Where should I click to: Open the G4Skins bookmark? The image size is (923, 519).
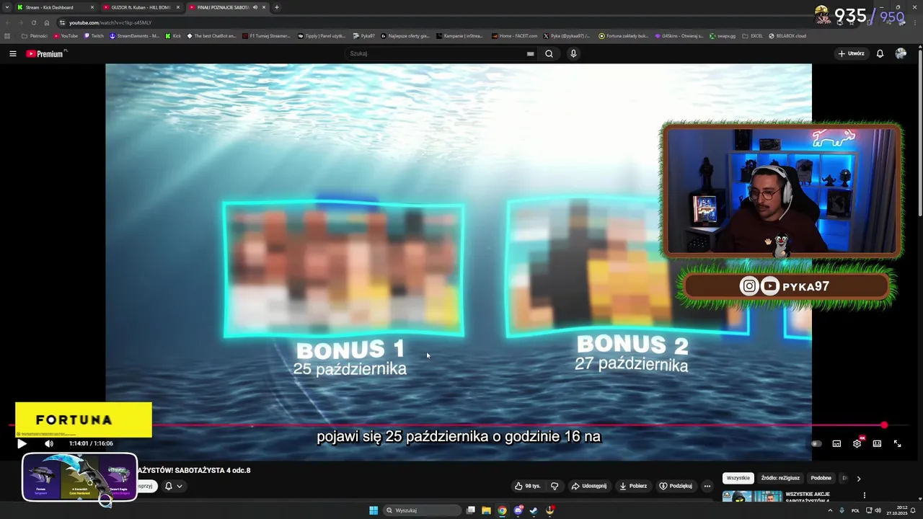pyautogui.click(x=679, y=35)
